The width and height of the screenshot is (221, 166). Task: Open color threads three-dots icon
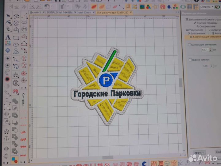point(175,7)
